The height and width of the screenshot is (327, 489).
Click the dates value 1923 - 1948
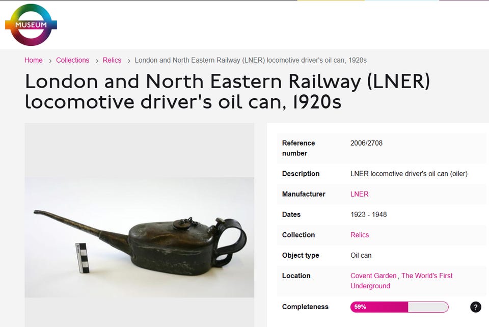[x=368, y=214]
